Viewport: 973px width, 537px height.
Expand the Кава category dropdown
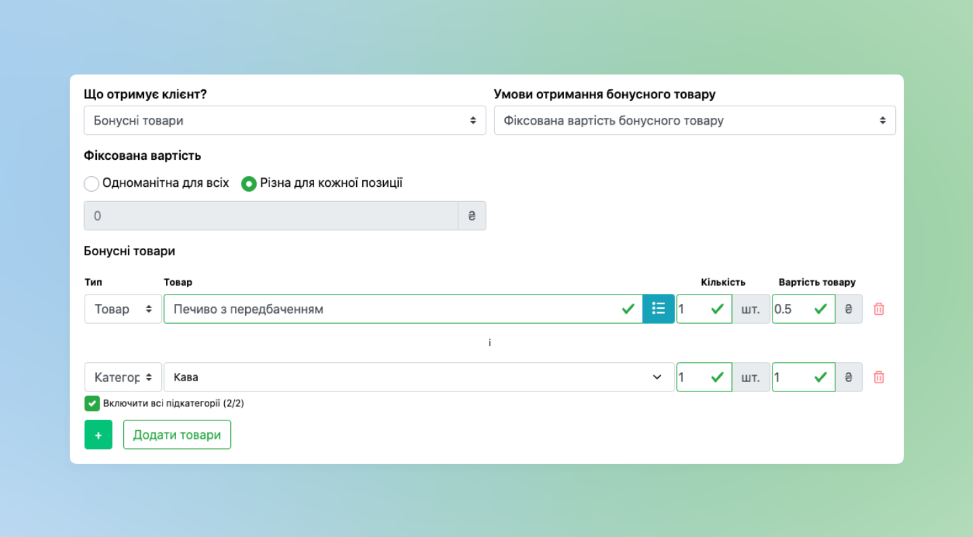[418, 377]
